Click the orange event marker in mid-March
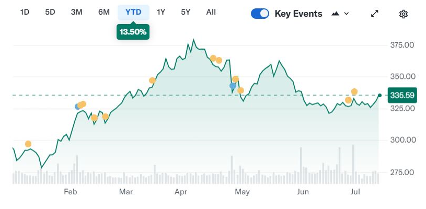The width and height of the screenshot is (426, 209). (x=152, y=80)
